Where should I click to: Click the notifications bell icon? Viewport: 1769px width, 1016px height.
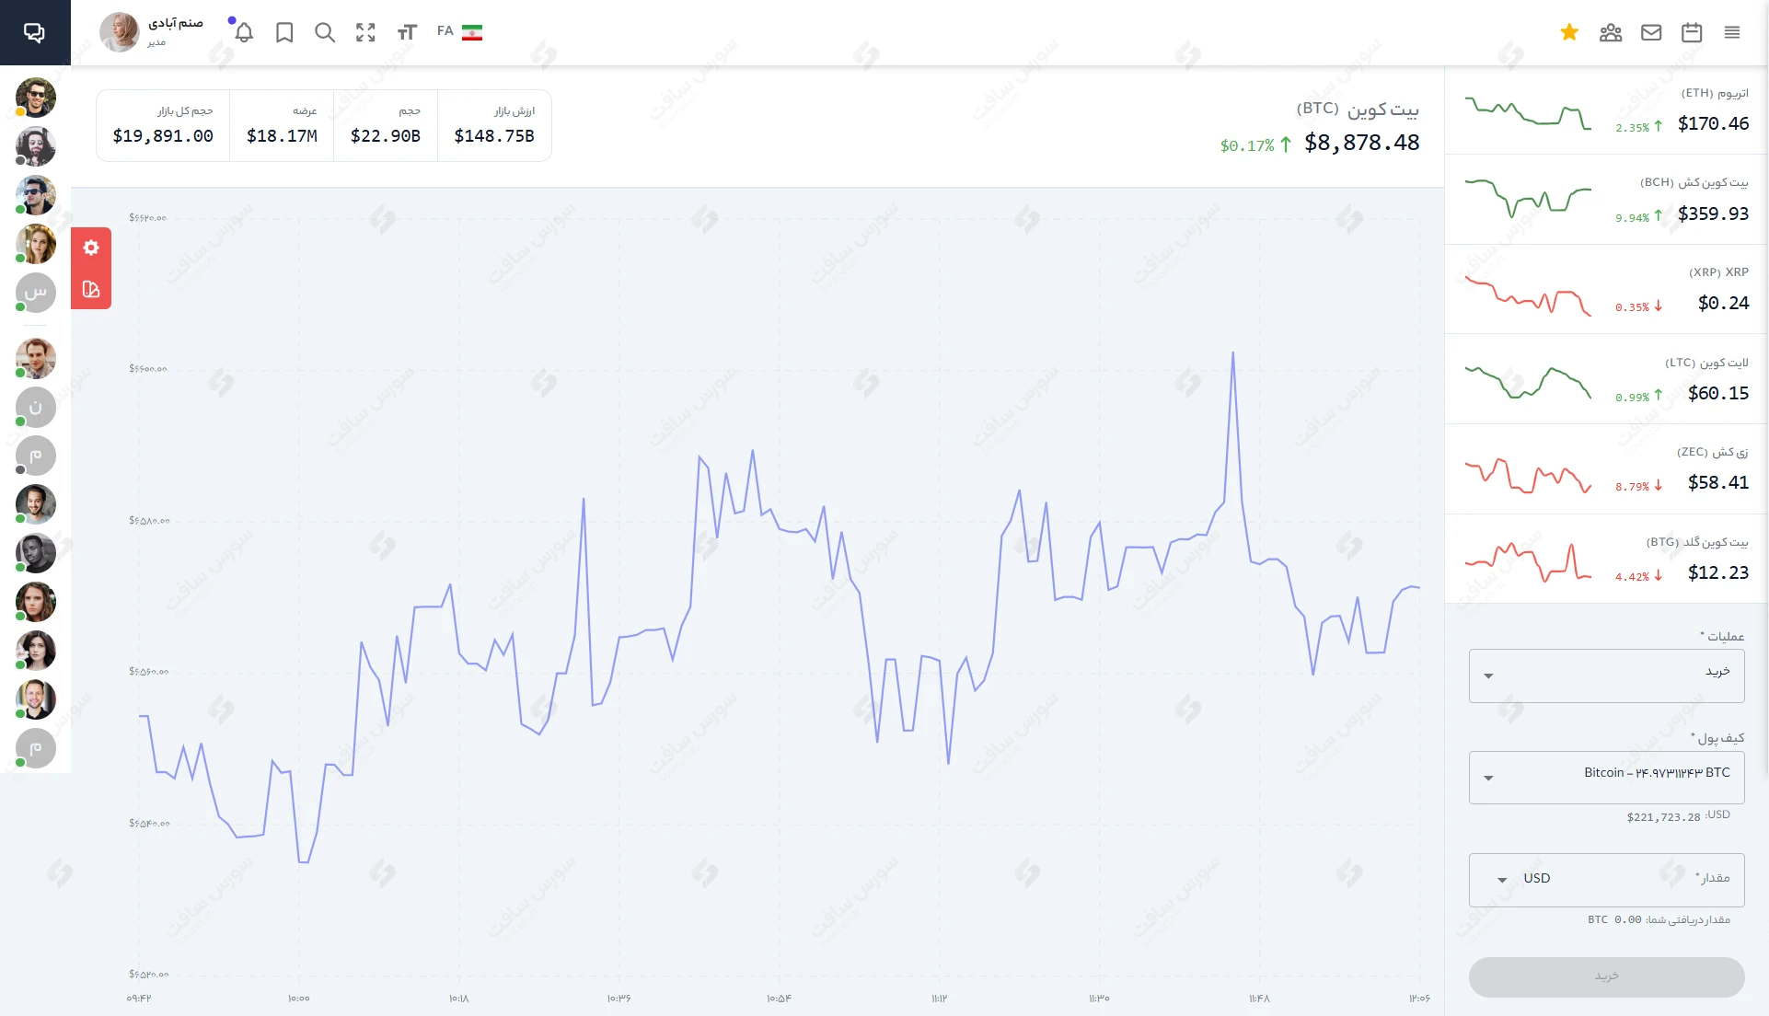(x=244, y=33)
